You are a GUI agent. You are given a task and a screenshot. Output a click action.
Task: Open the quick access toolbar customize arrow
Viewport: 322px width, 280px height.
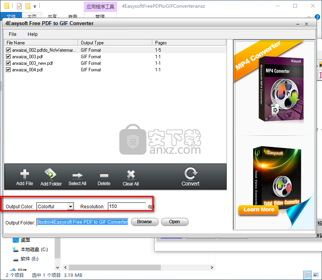[35, 7]
